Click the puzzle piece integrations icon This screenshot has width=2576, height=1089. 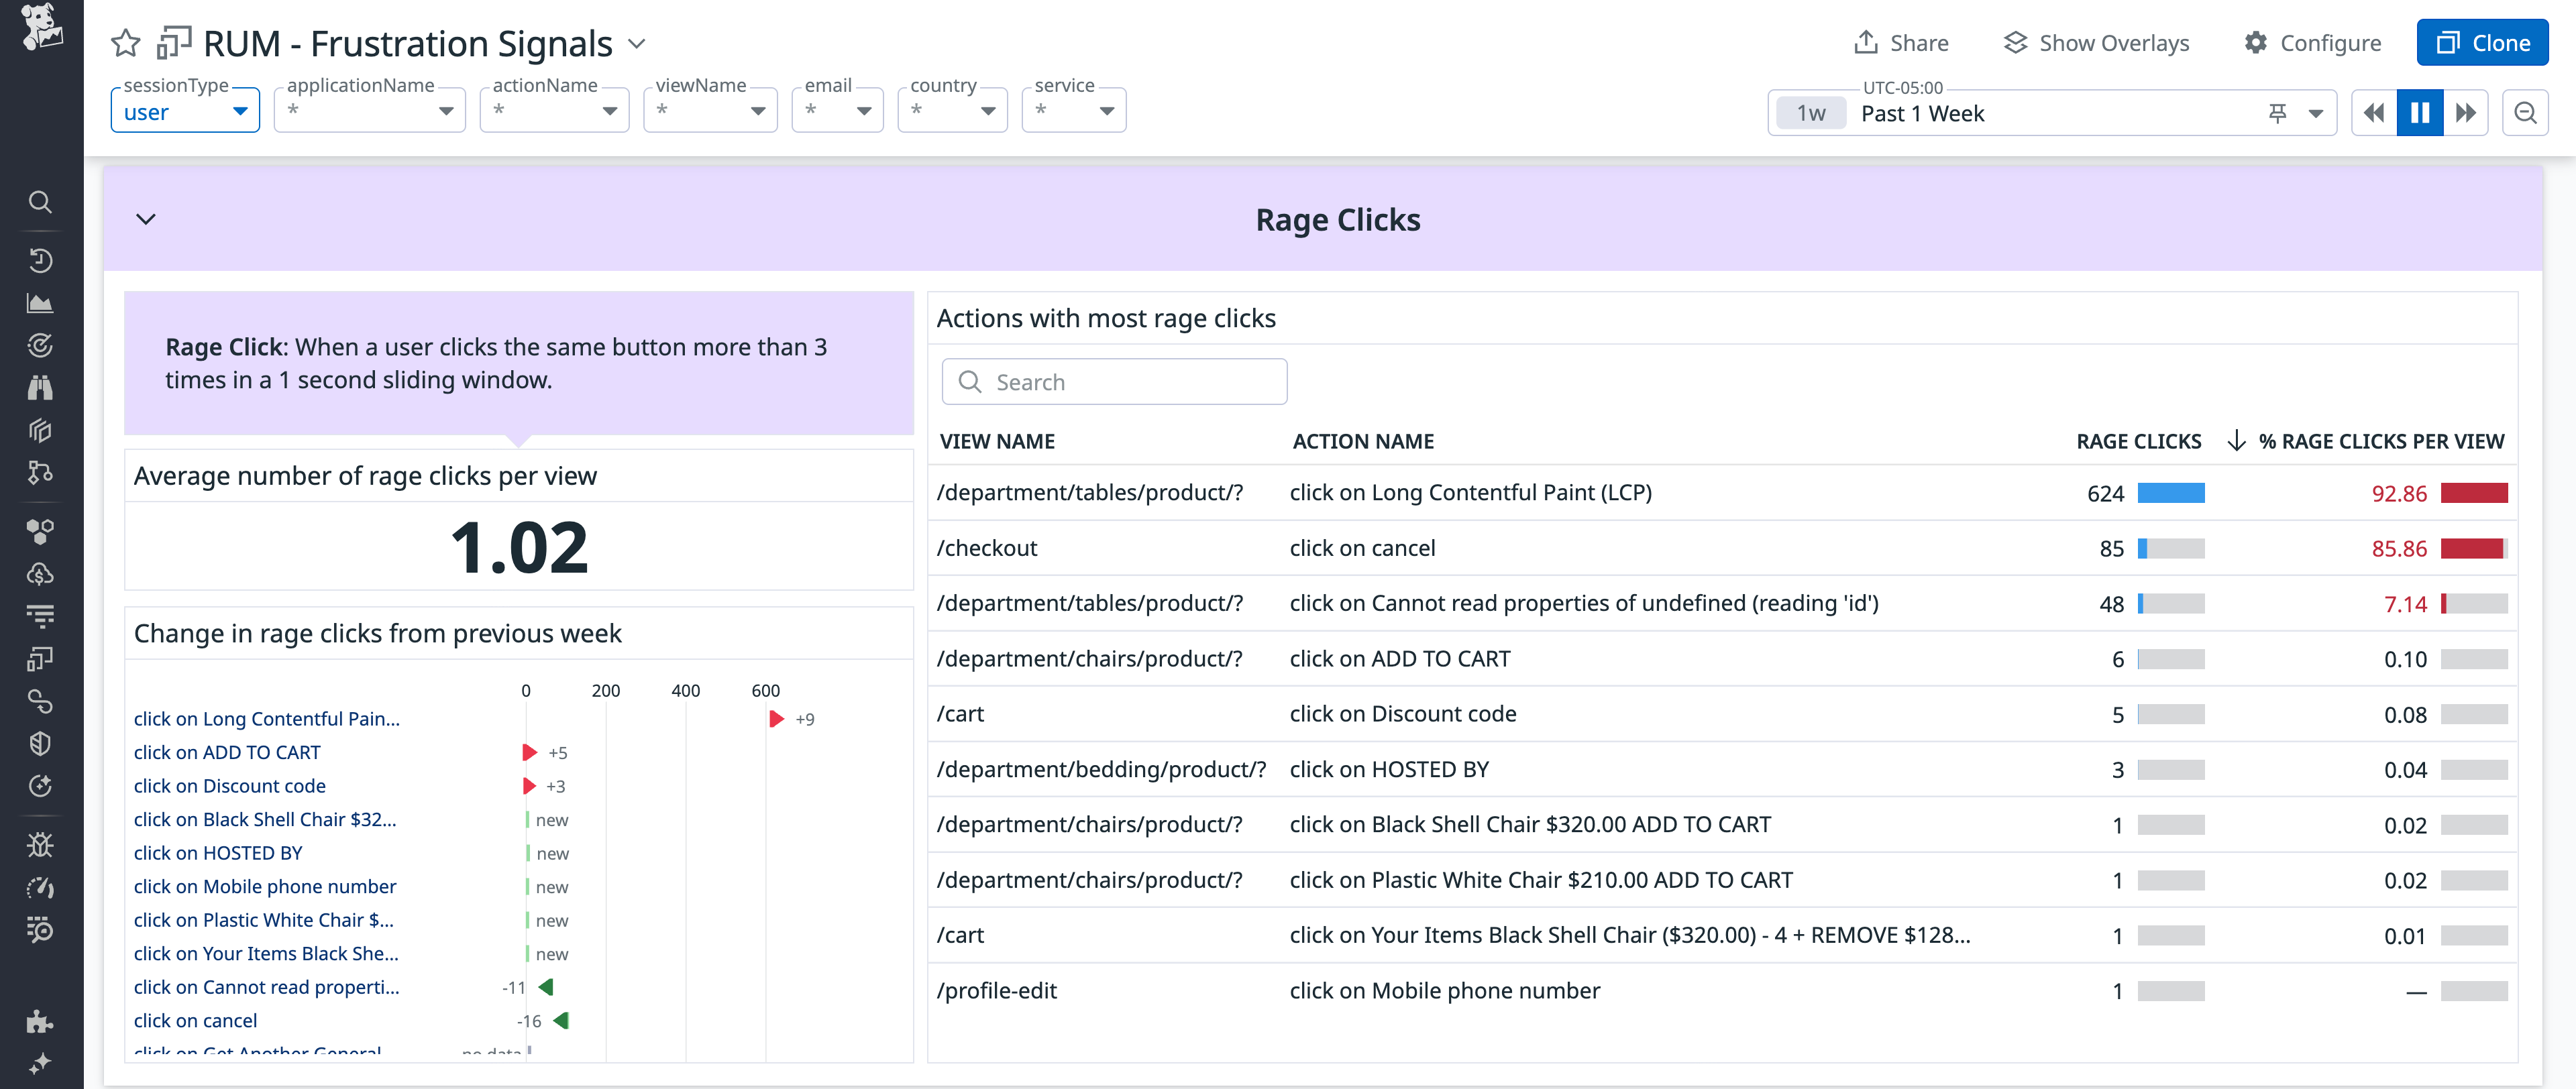(40, 1021)
